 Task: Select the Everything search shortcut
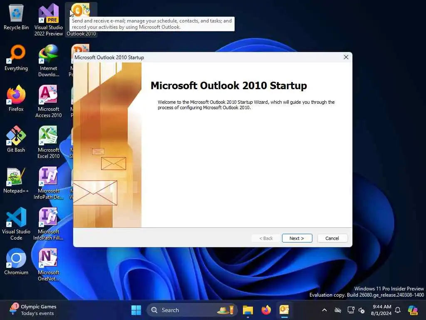coord(16,58)
